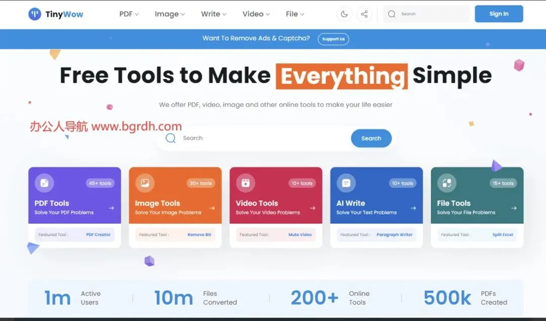Image resolution: width=546 pixels, height=321 pixels.
Task: Click the highlighted 'Everything' word in the headline
Action: (342, 76)
